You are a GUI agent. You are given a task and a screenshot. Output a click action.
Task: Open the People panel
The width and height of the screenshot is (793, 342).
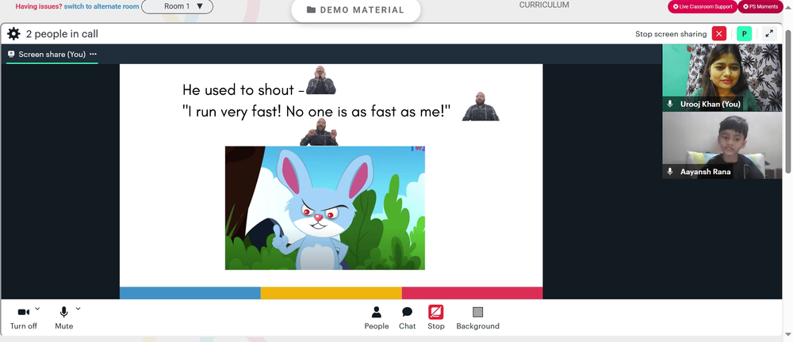(x=376, y=317)
